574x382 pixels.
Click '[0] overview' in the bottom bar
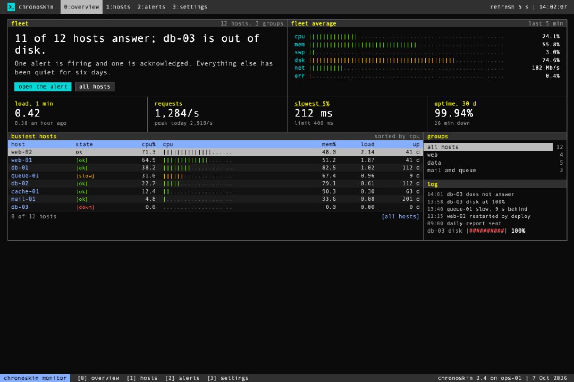tap(98, 378)
